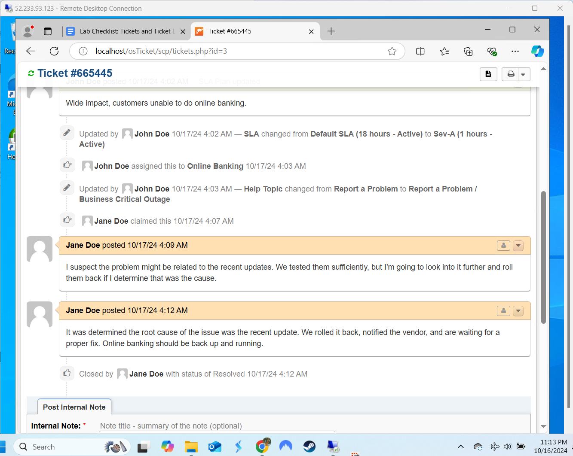Click 'Jane Doe' in the Closed by entry
The width and height of the screenshot is (573, 456).
click(x=146, y=374)
